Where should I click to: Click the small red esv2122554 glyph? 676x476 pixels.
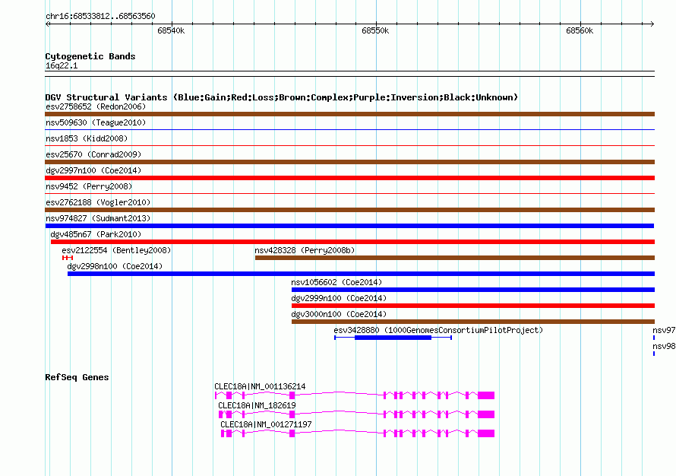(x=68, y=258)
